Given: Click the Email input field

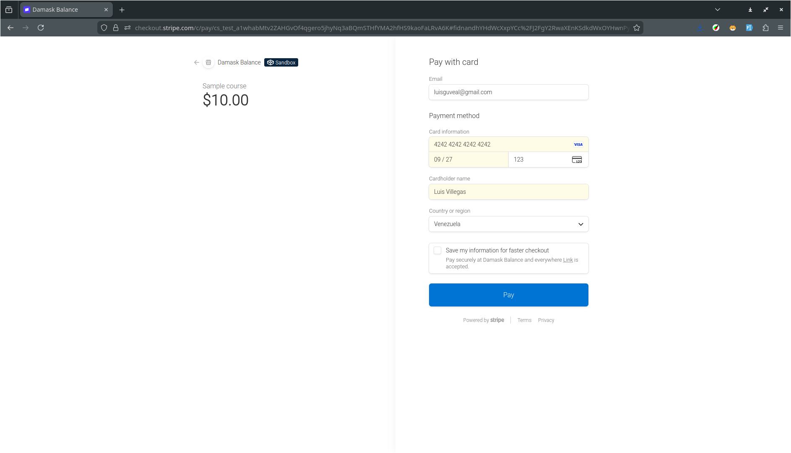Looking at the screenshot, I should 508,92.
